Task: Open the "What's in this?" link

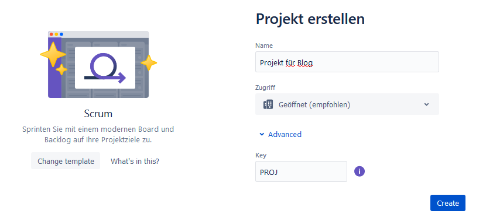Action: point(135,161)
